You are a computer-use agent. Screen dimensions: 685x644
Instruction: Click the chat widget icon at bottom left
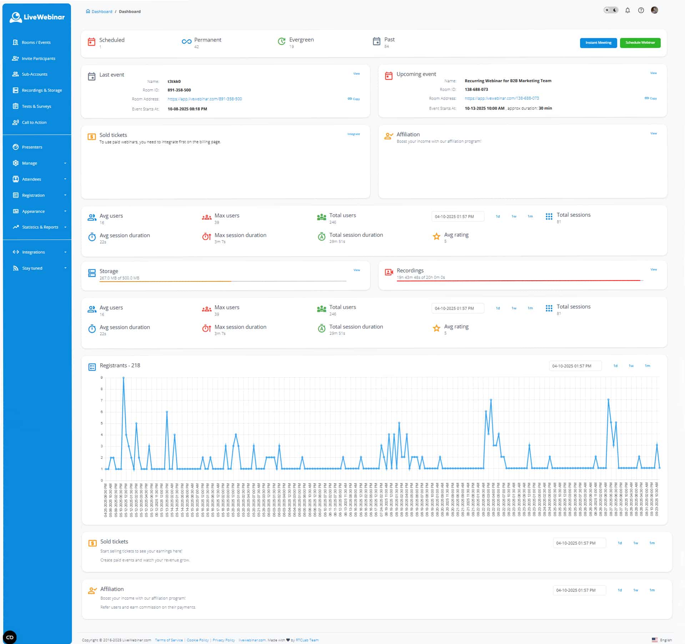(10, 637)
